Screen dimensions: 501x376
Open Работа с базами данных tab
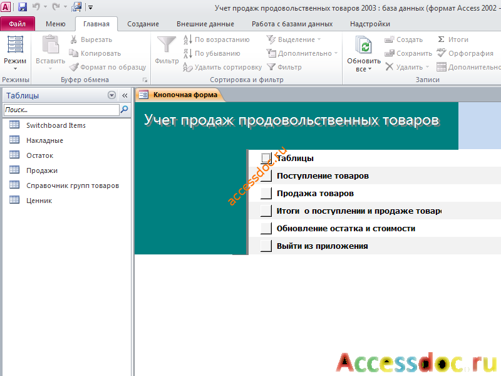[292, 24]
